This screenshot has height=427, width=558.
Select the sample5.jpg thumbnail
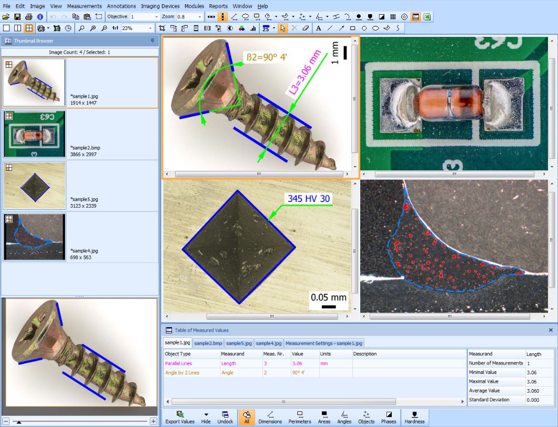coord(35,186)
